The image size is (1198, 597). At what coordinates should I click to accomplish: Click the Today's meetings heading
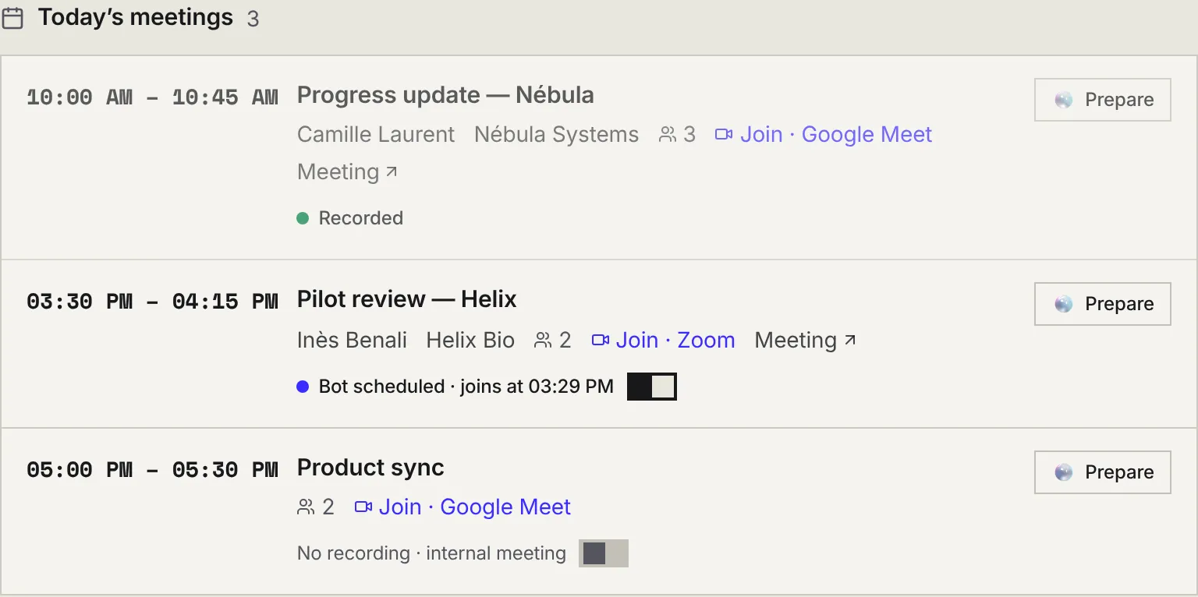tap(136, 17)
